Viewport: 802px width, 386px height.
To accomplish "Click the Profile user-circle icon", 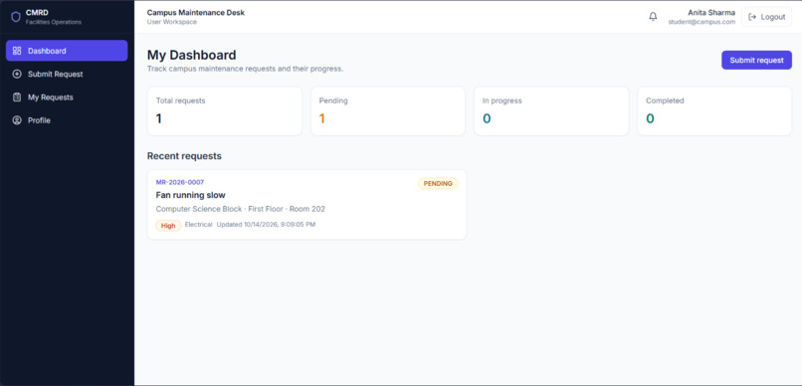I will click(17, 120).
